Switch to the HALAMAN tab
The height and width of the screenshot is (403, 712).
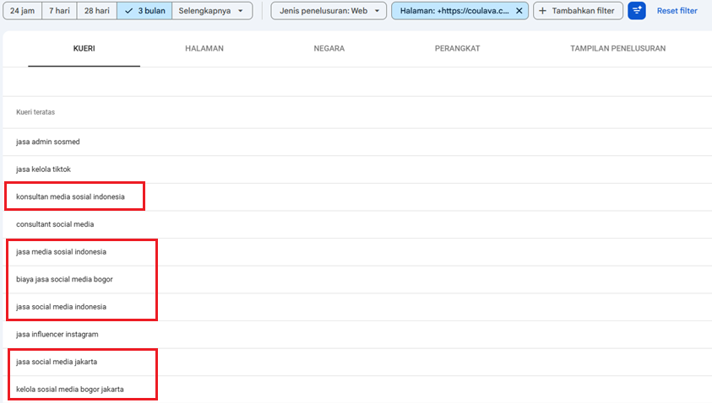pyautogui.click(x=204, y=49)
